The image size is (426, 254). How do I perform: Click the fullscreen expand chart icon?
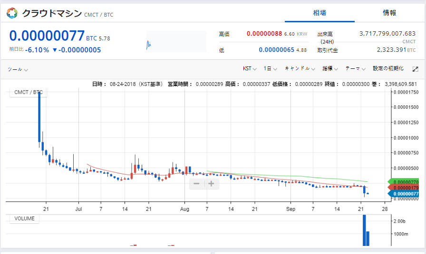point(415,69)
